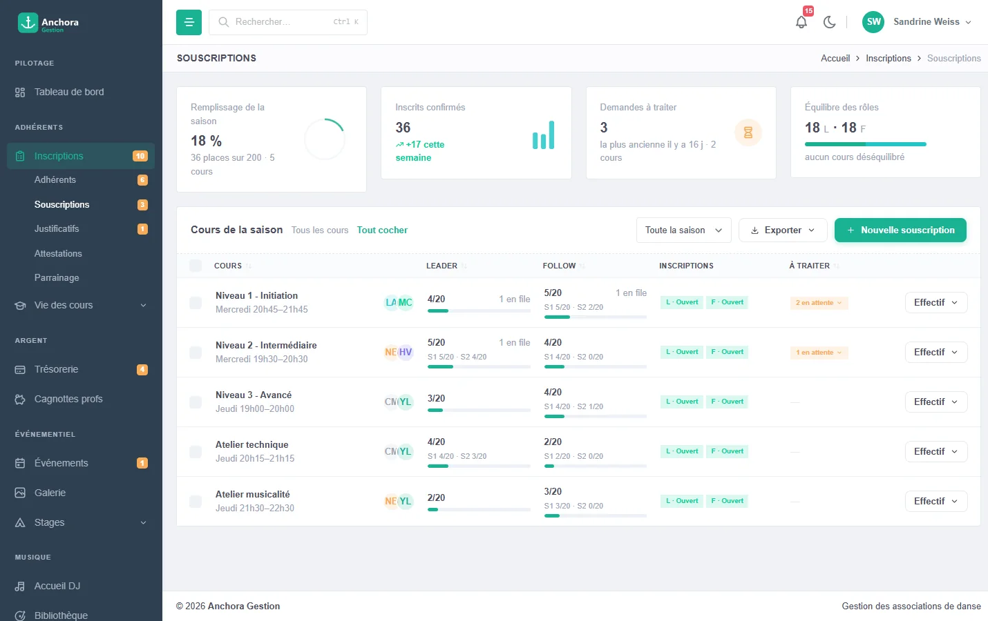This screenshot has width=988, height=621.
Task: Check the Niveau 1 - Initiation row checkbox
Action: pyautogui.click(x=196, y=303)
